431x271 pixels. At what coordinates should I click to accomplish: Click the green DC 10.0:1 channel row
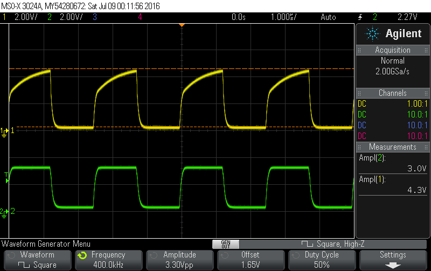(x=393, y=114)
